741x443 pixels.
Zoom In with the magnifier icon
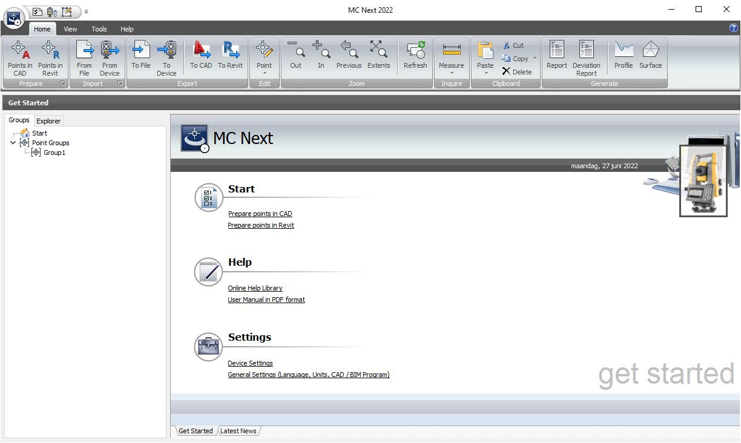(321, 55)
